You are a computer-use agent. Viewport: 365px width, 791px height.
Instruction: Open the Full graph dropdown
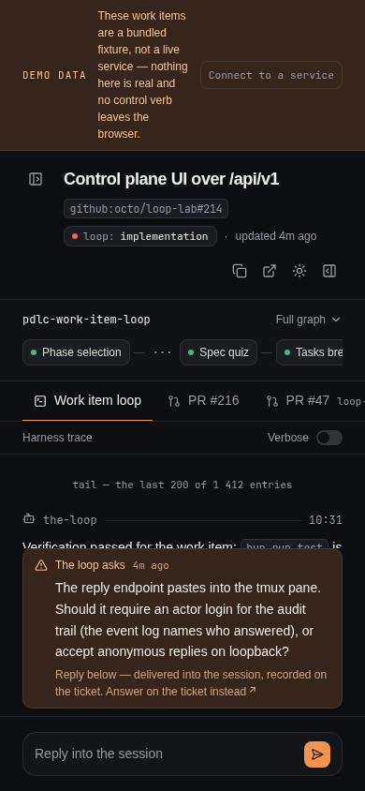[x=308, y=320]
